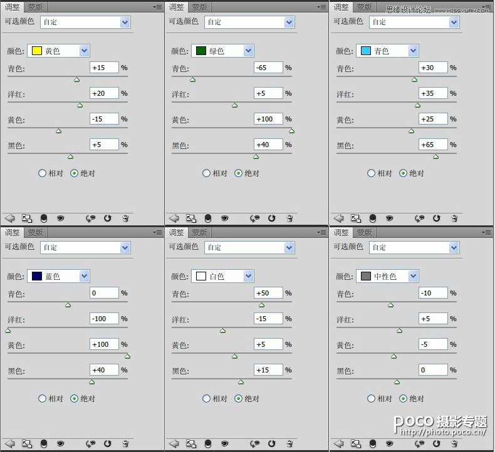Click view previous state icon in green (绿色) panel
Image resolution: width=495 pixels, height=452 pixels.
[x=255, y=218]
